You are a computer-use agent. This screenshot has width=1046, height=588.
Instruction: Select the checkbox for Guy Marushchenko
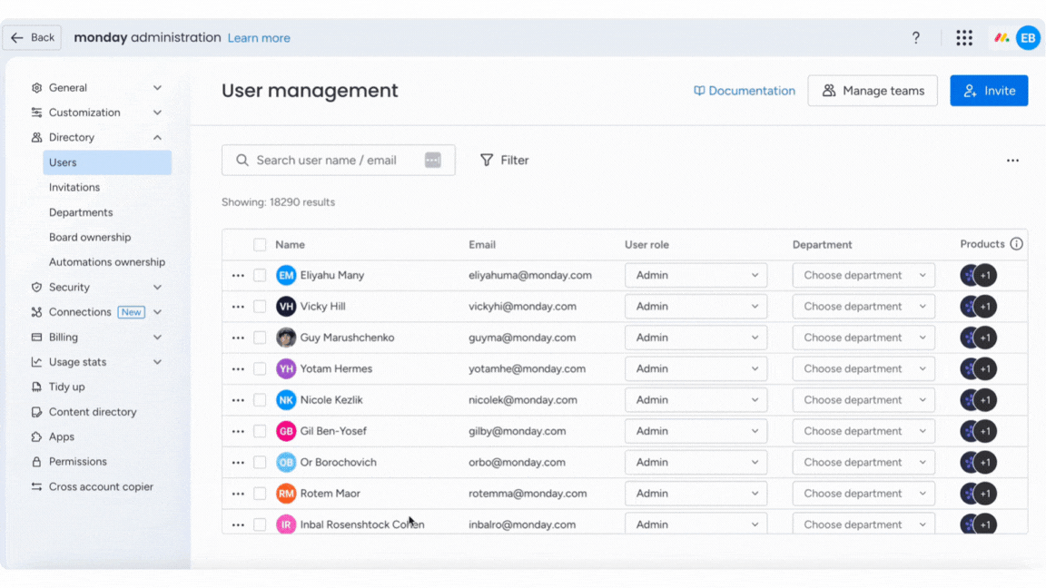click(260, 338)
